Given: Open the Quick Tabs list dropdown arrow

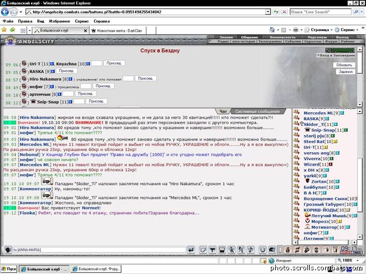Looking at the screenshot, I should [30, 30].
